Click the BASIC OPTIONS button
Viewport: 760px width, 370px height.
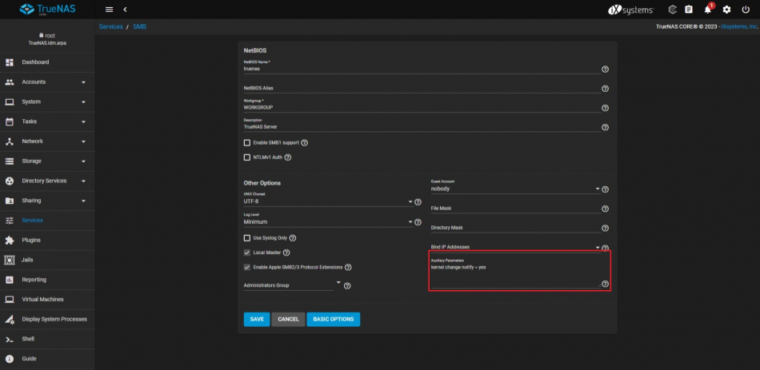(x=333, y=319)
